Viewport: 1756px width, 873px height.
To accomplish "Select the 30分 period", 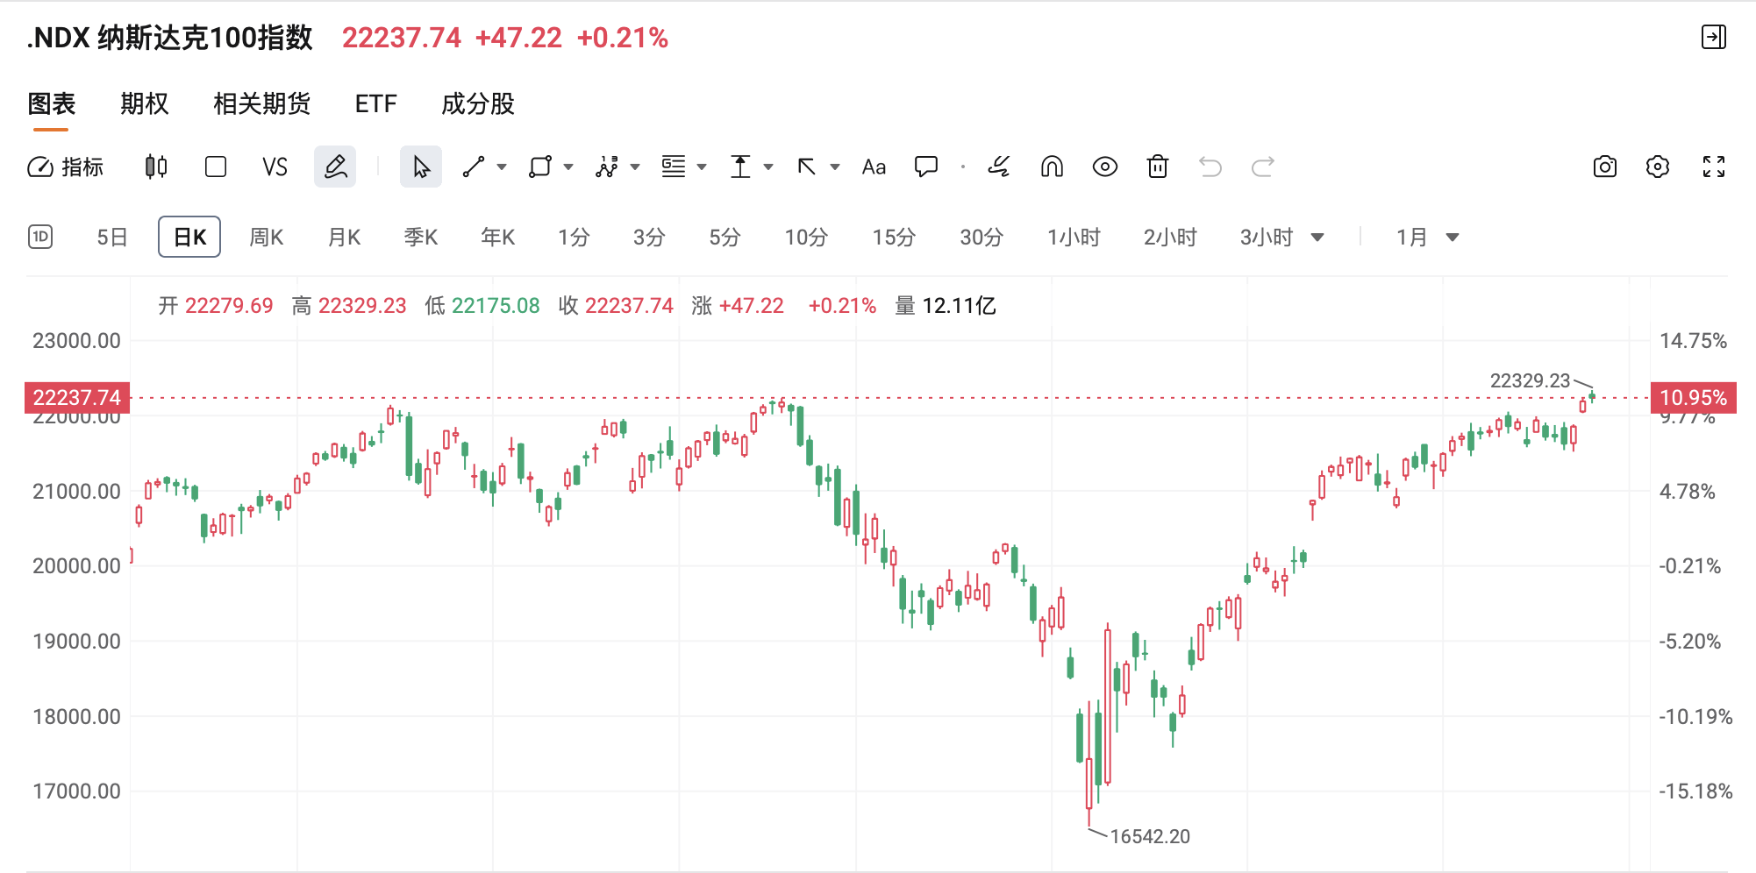I will point(982,238).
